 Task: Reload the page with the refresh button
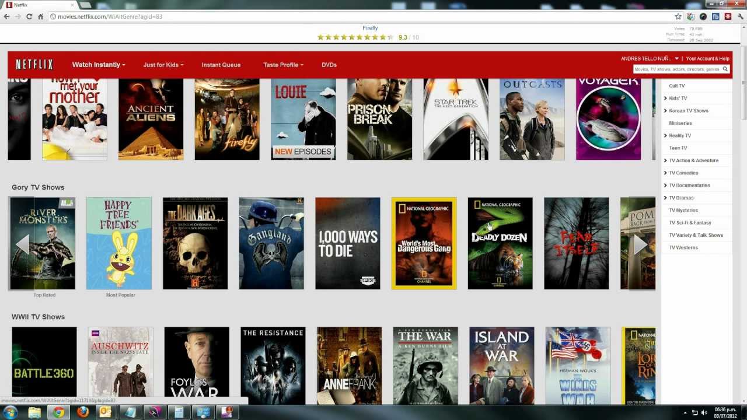[x=29, y=17]
